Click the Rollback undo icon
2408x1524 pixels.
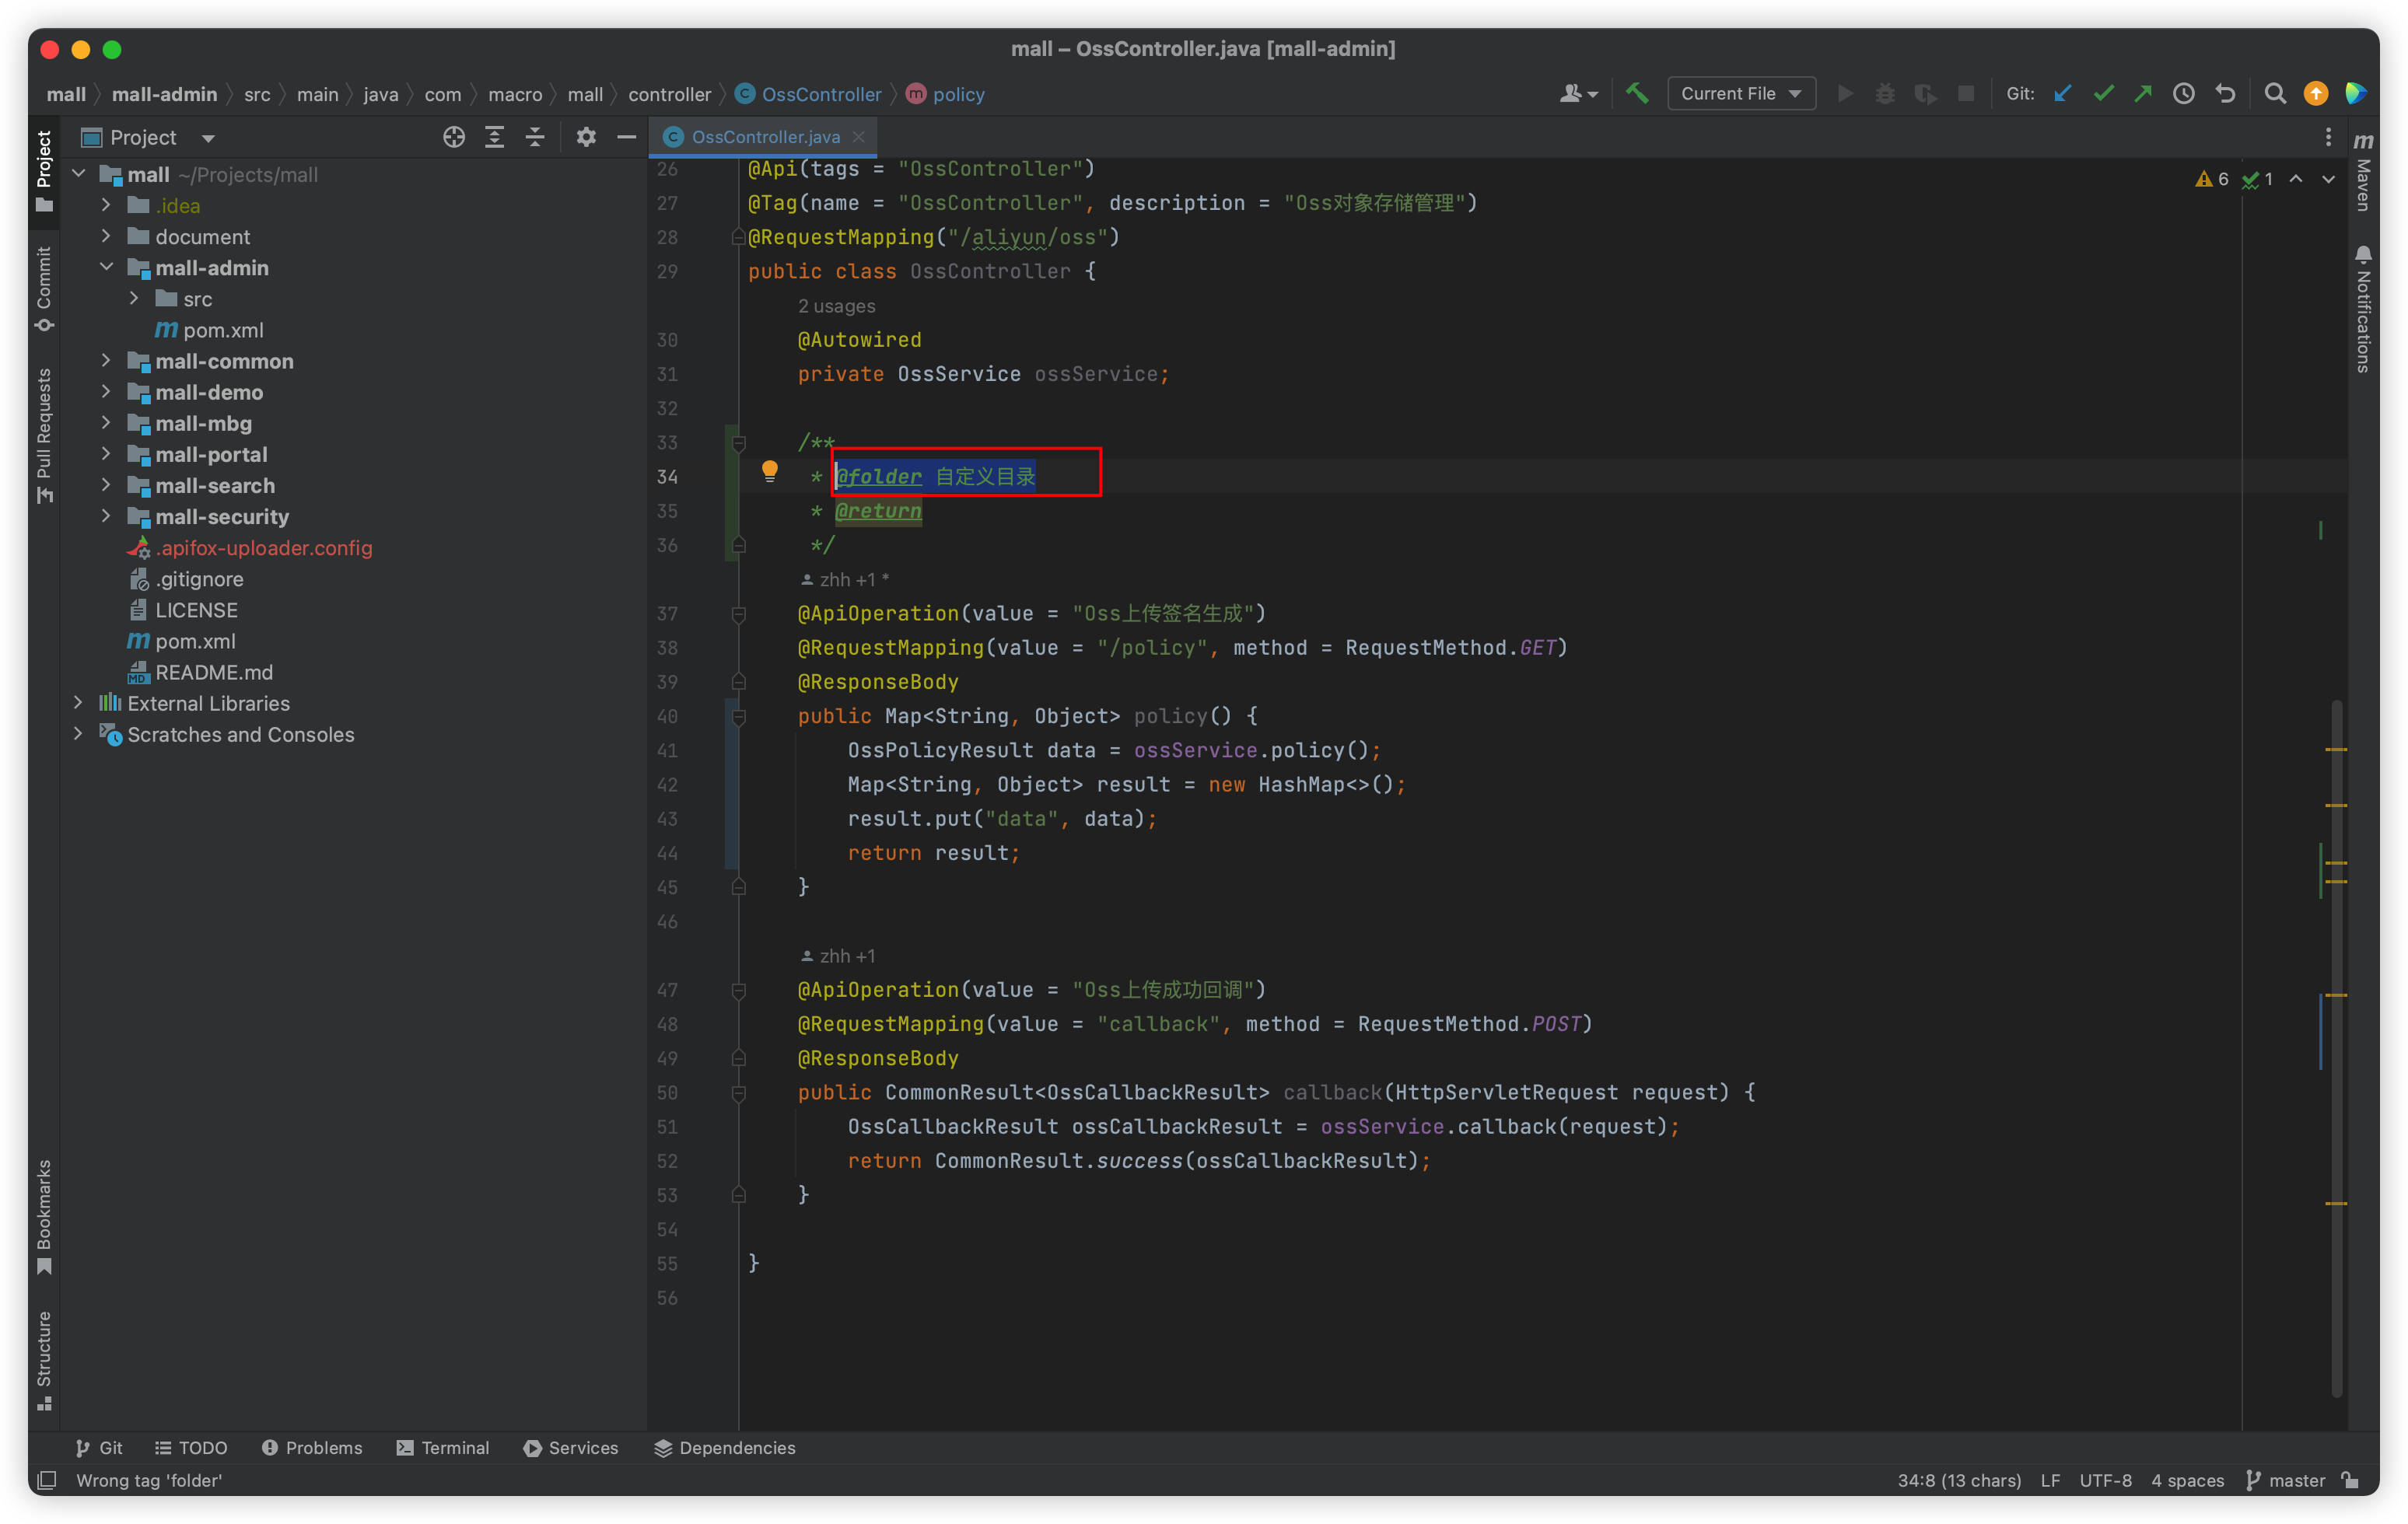point(2225,93)
